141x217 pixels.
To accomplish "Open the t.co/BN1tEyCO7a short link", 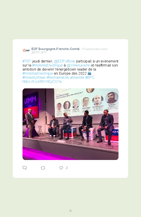I will pos(42,82).
